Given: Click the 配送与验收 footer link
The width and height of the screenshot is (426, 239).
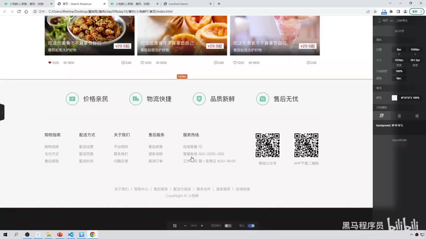Looking at the screenshot, I should click(182, 189).
